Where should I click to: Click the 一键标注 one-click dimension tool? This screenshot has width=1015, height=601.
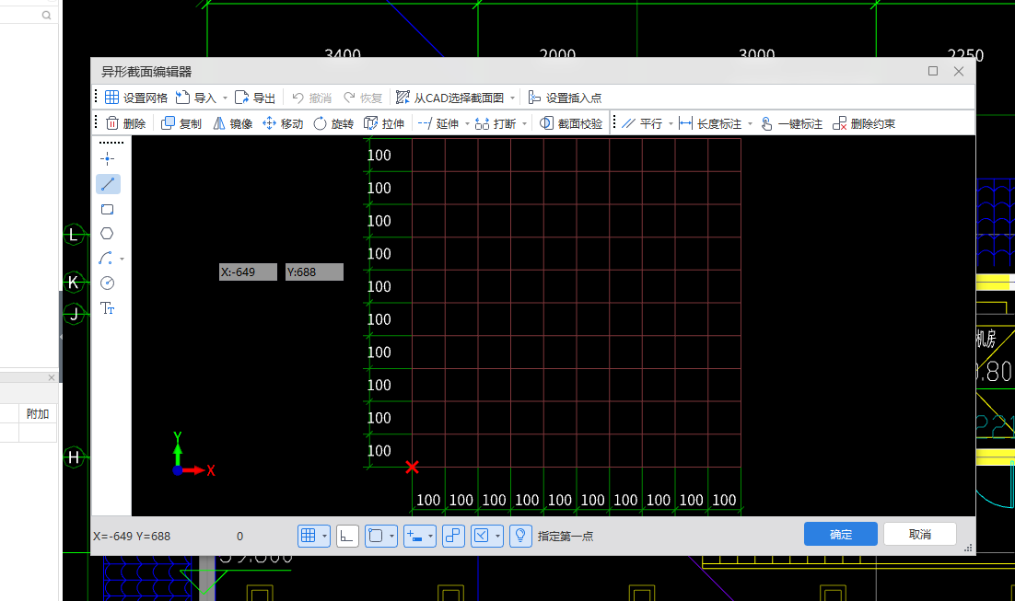click(791, 123)
